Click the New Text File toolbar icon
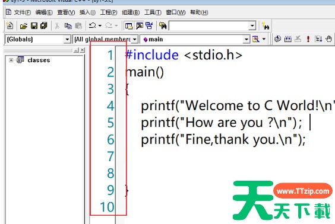Screen dimensions: 335x224 click(10, 25)
